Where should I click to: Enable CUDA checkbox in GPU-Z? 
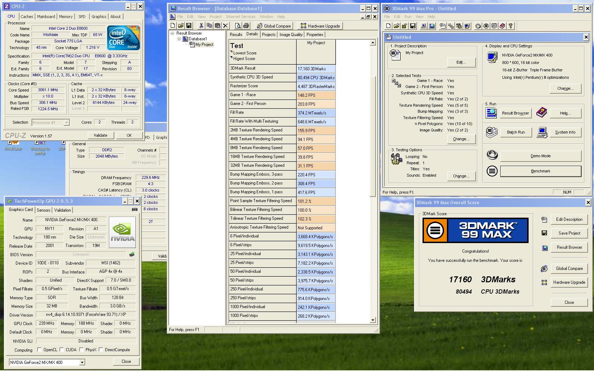[x=62, y=350]
